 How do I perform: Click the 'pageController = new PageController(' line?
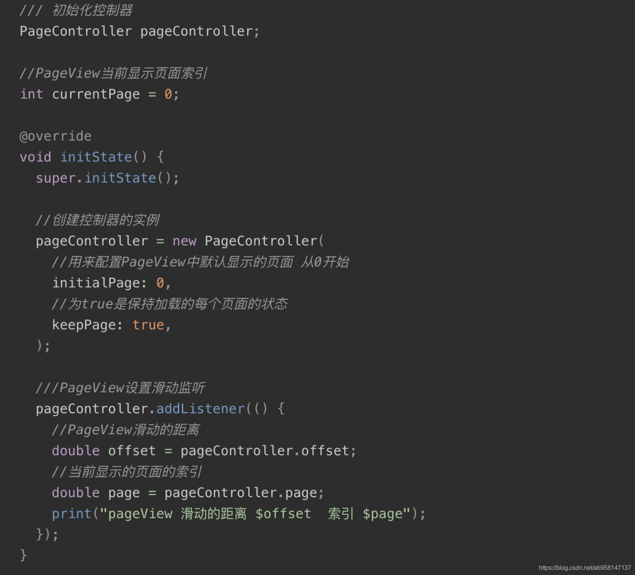pyautogui.click(x=180, y=241)
